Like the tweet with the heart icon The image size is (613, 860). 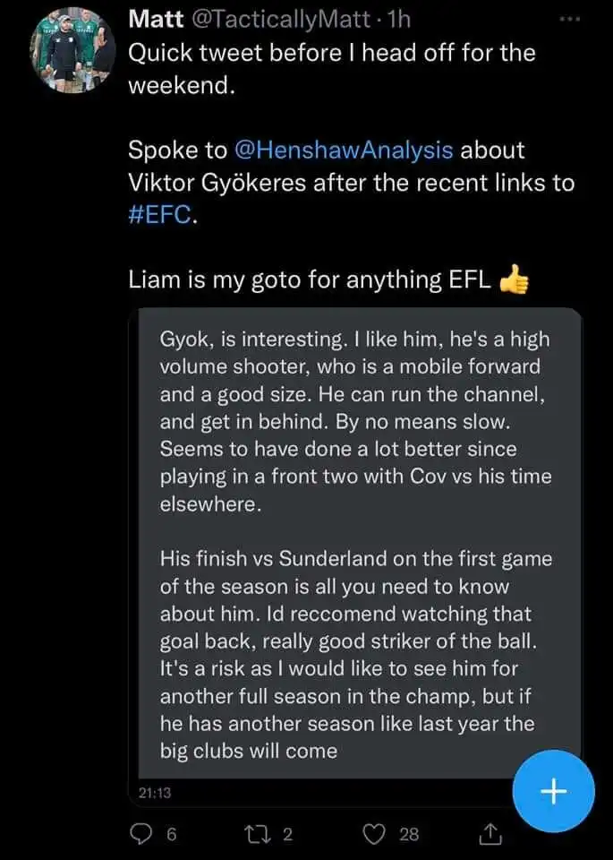coord(374,834)
